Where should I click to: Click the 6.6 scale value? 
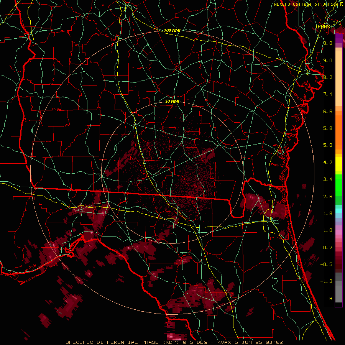(x=328, y=111)
